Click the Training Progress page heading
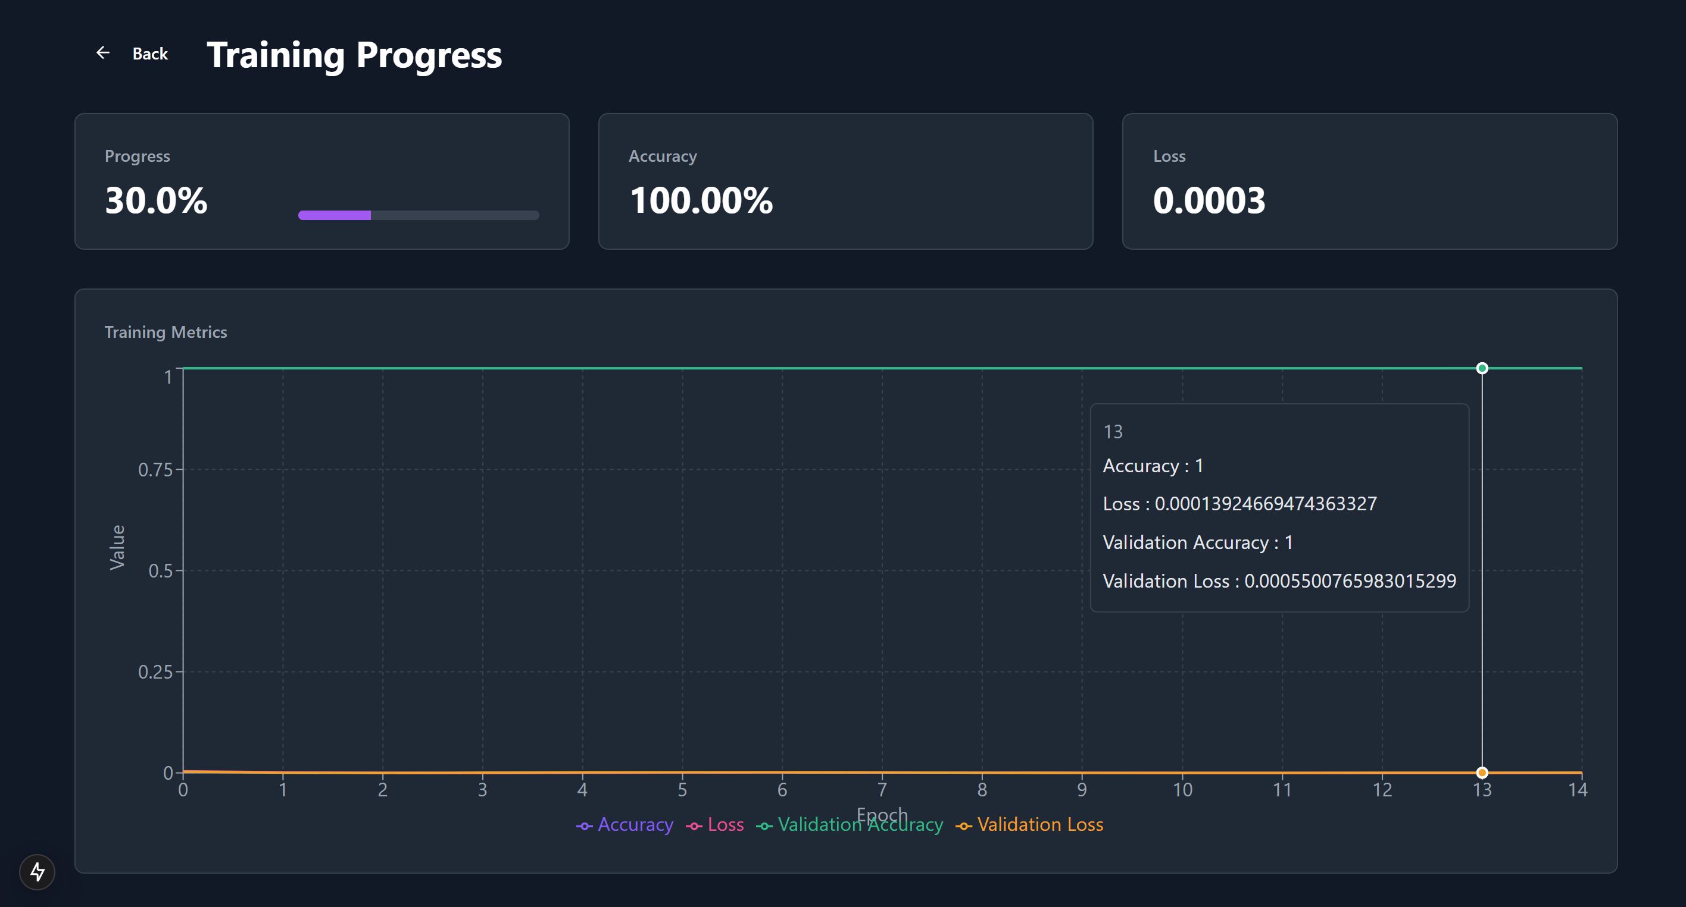This screenshot has width=1686, height=907. tap(354, 55)
